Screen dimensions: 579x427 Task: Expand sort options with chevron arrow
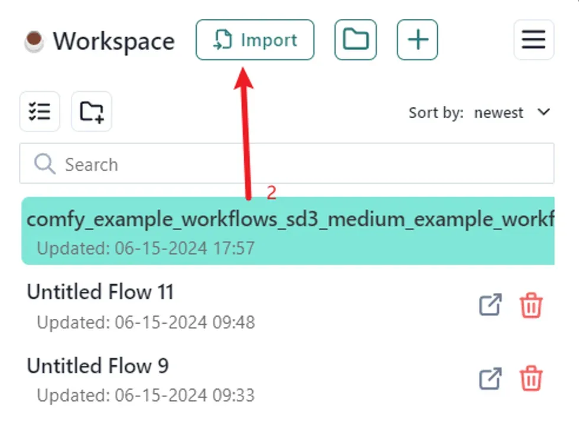pos(544,112)
